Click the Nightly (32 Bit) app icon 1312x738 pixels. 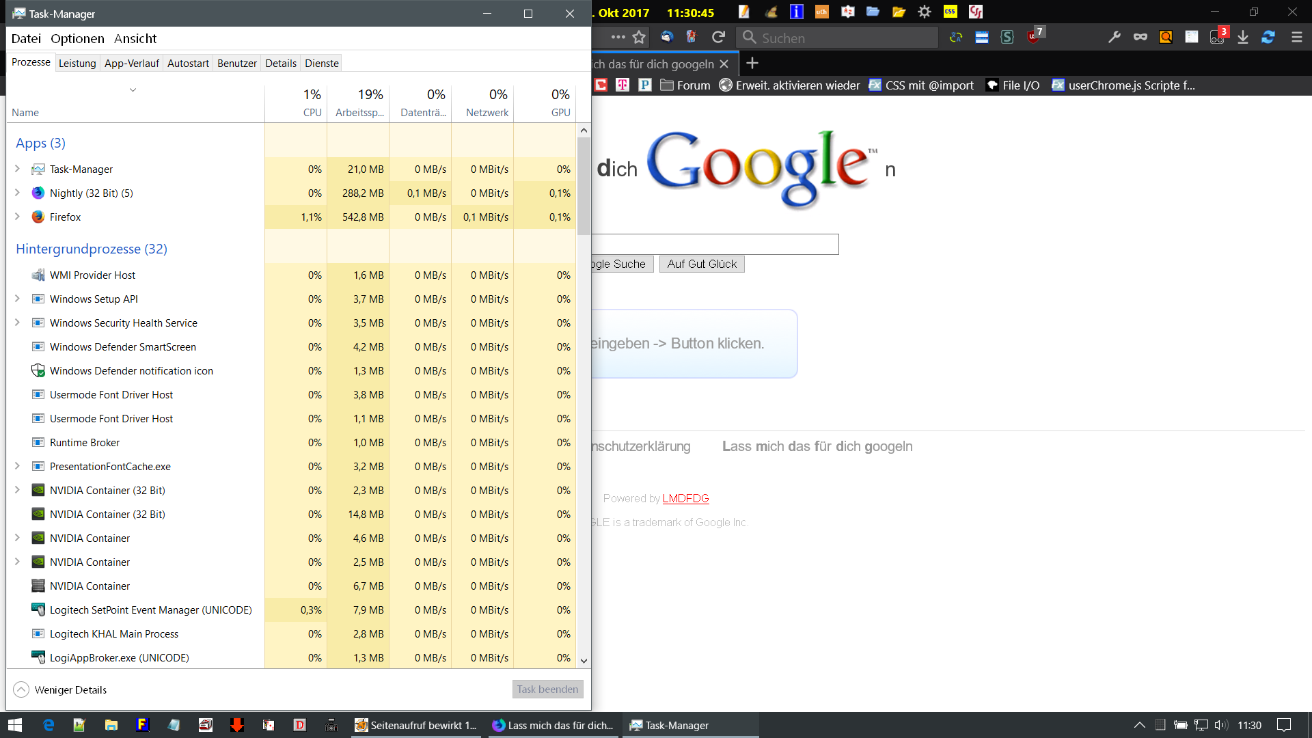pos(38,193)
